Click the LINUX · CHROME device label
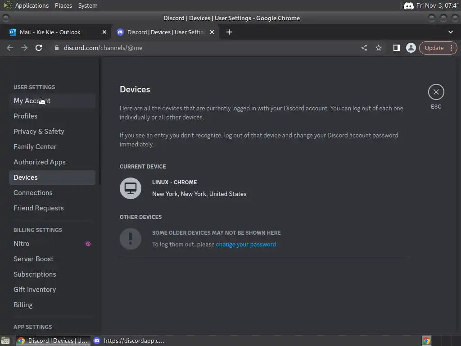The width and height of the screenshot is (461, 346). pyautogui.click(x=174, y=182)
